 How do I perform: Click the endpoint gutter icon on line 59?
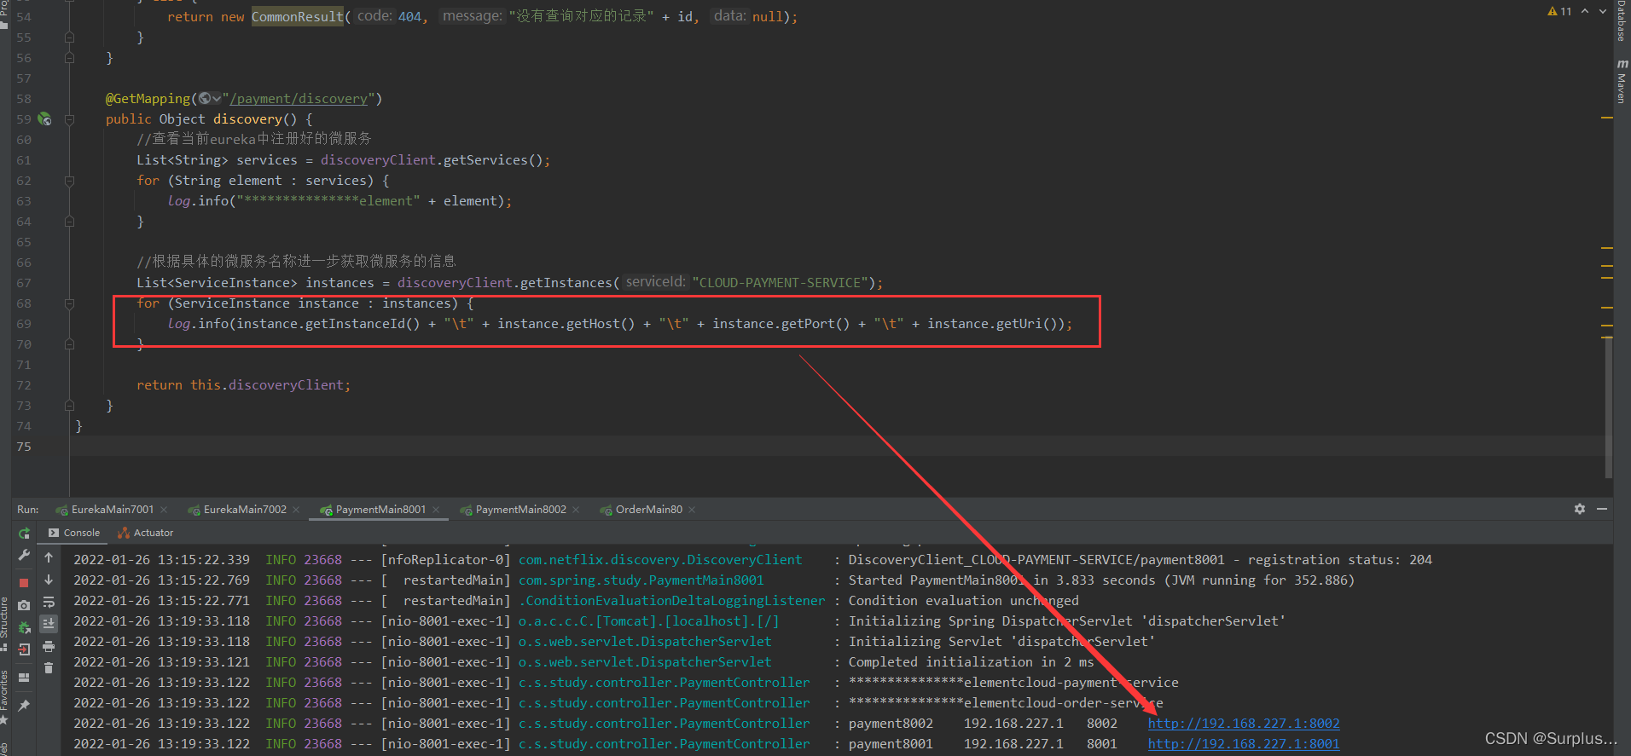pos(44,119)
